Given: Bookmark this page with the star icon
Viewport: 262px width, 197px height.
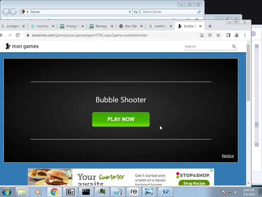Looking at the screenshot, I should (x=218, y=35).
